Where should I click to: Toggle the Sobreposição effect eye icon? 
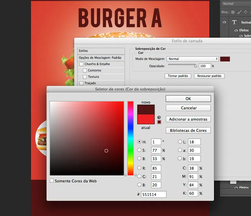241,36
